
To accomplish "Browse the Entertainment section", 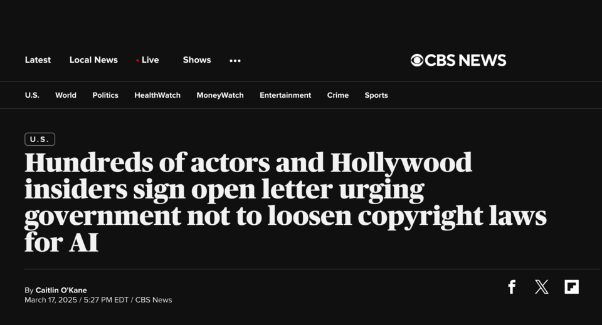I will pyautogui.click(x=285, y=95).
